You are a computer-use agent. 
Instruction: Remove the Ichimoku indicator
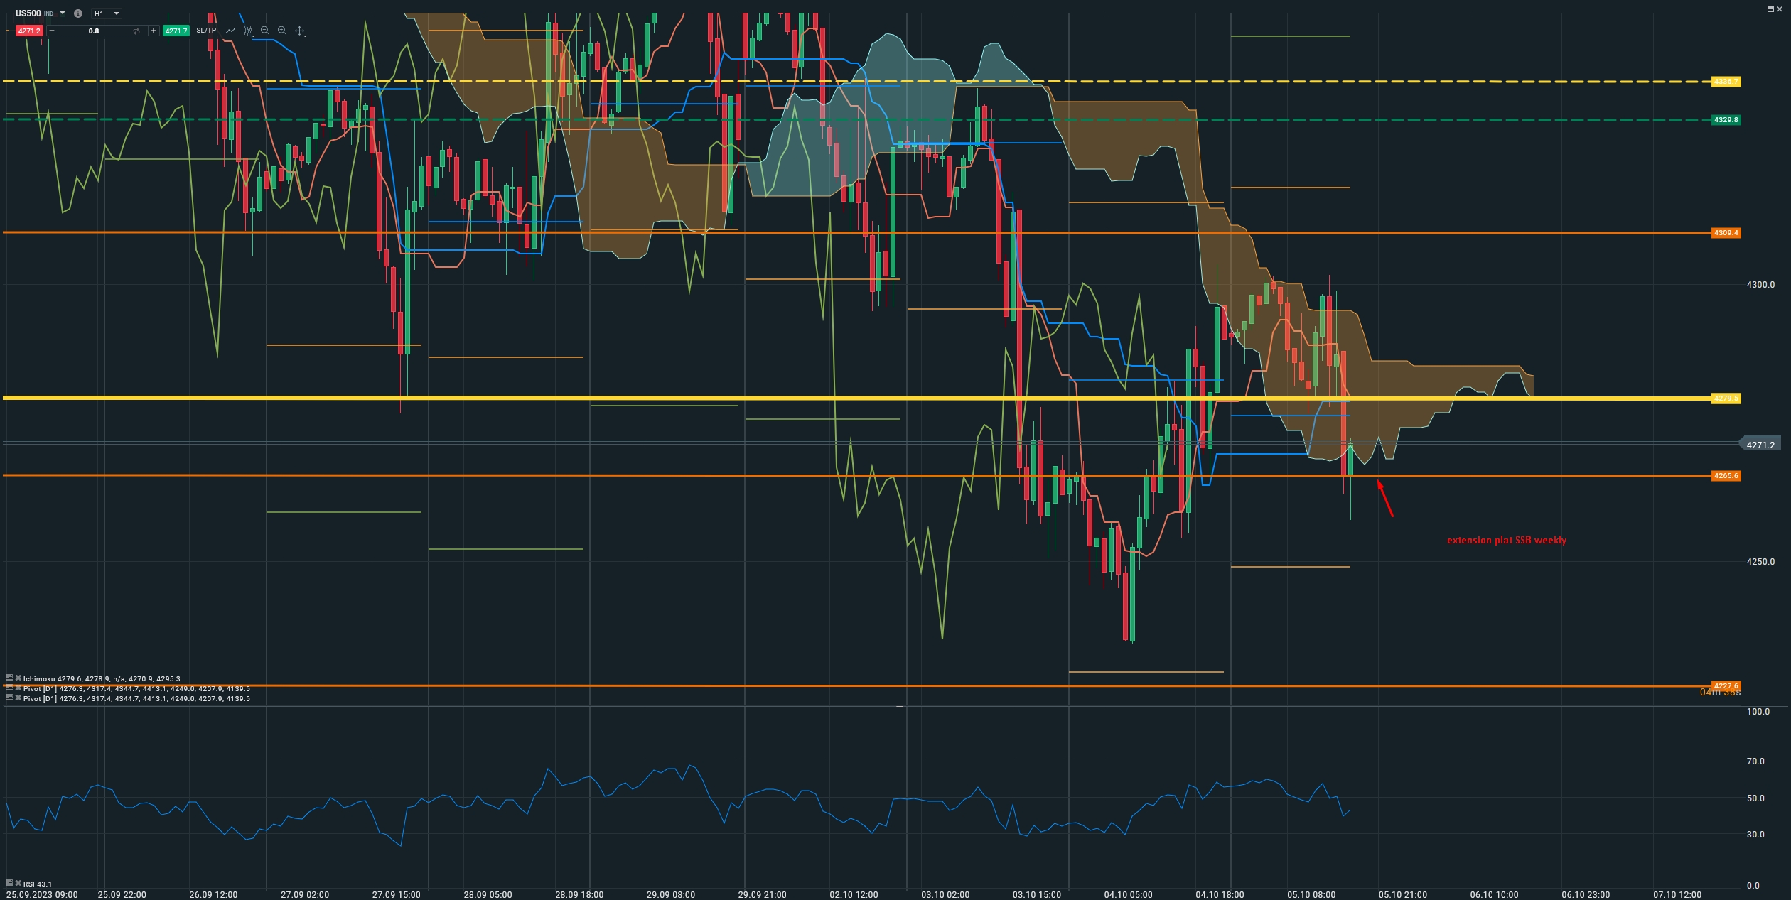(x=18, y=678)
